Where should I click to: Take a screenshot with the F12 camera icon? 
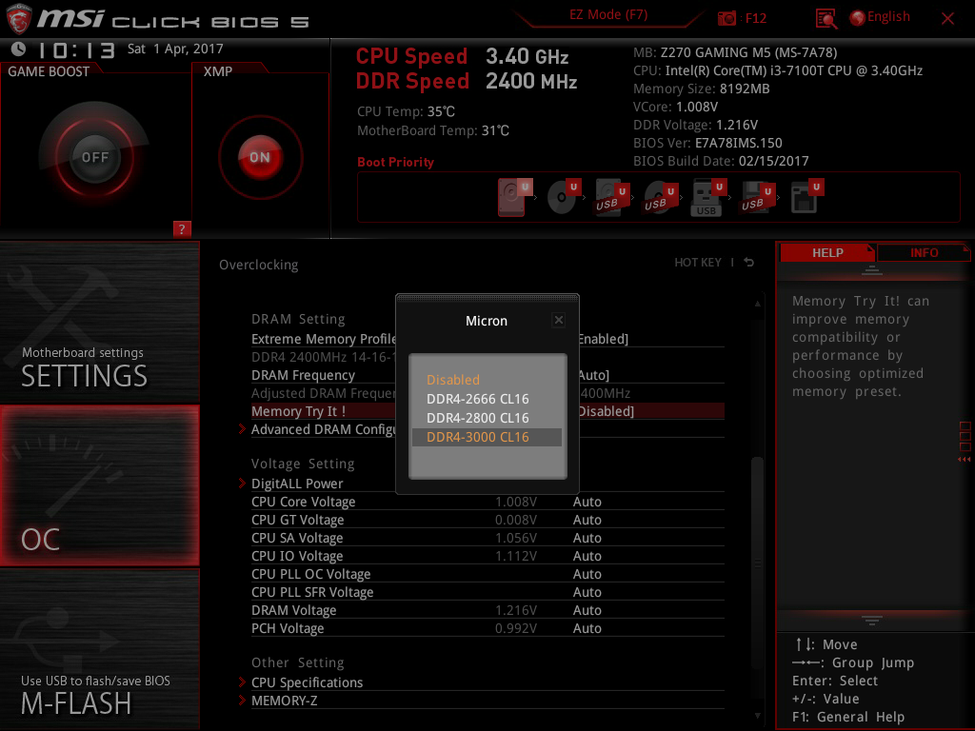(726, 19)
